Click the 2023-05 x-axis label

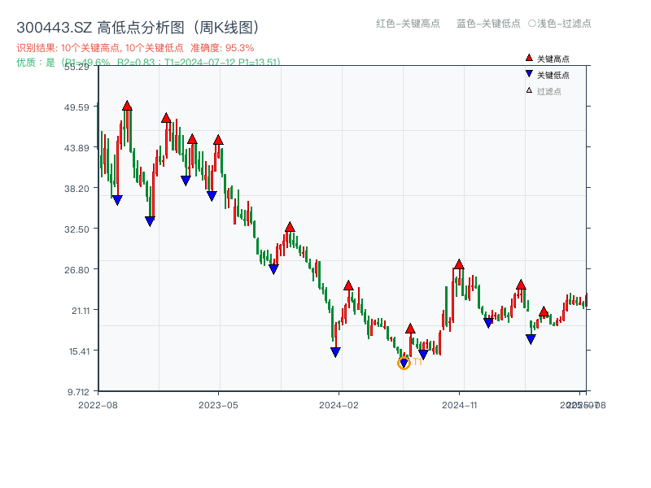(218, 405)
